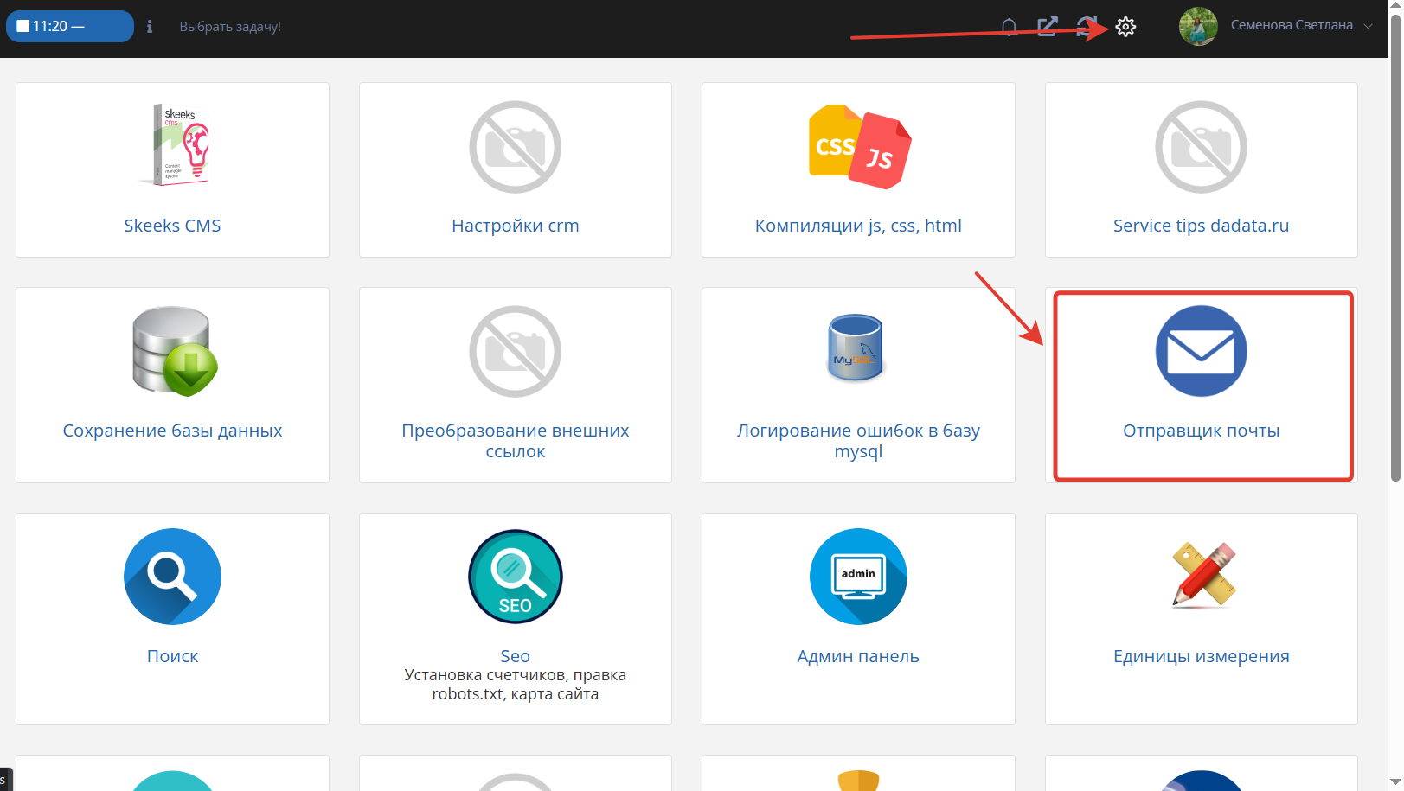Open Service tips dadata.ru
The height and width of the screenshot is (791, 1404).
tap(1202, 226)
